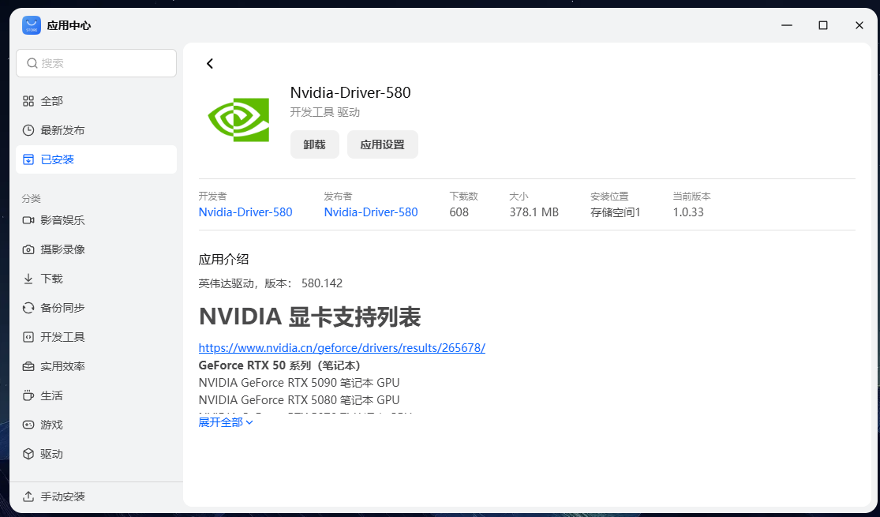Screen dimensions: 880x517
Task: Click GeForce RTX 50 系列 heading
Action: click(279, 365)
